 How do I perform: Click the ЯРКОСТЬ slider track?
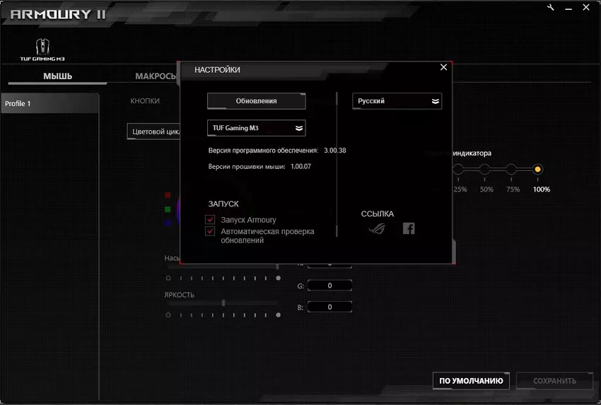[x=223, y=303]
